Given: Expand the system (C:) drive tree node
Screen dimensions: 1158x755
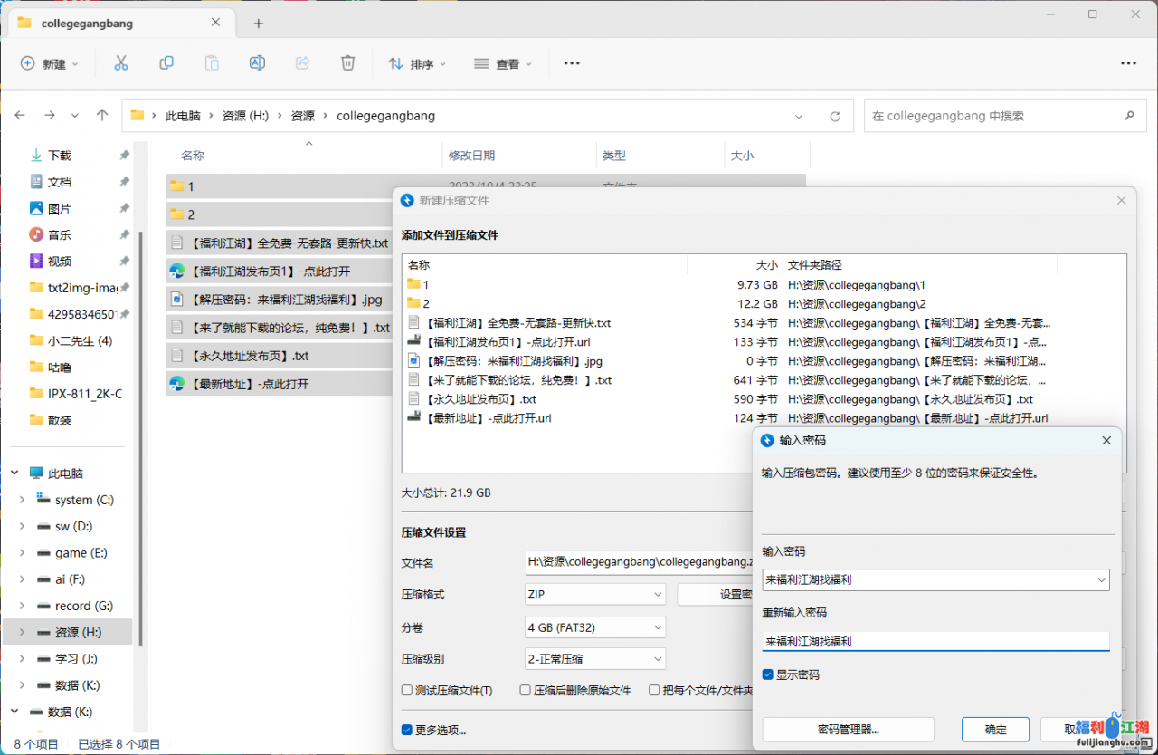Looking at the screenshot, I should (x=22, y=500).
